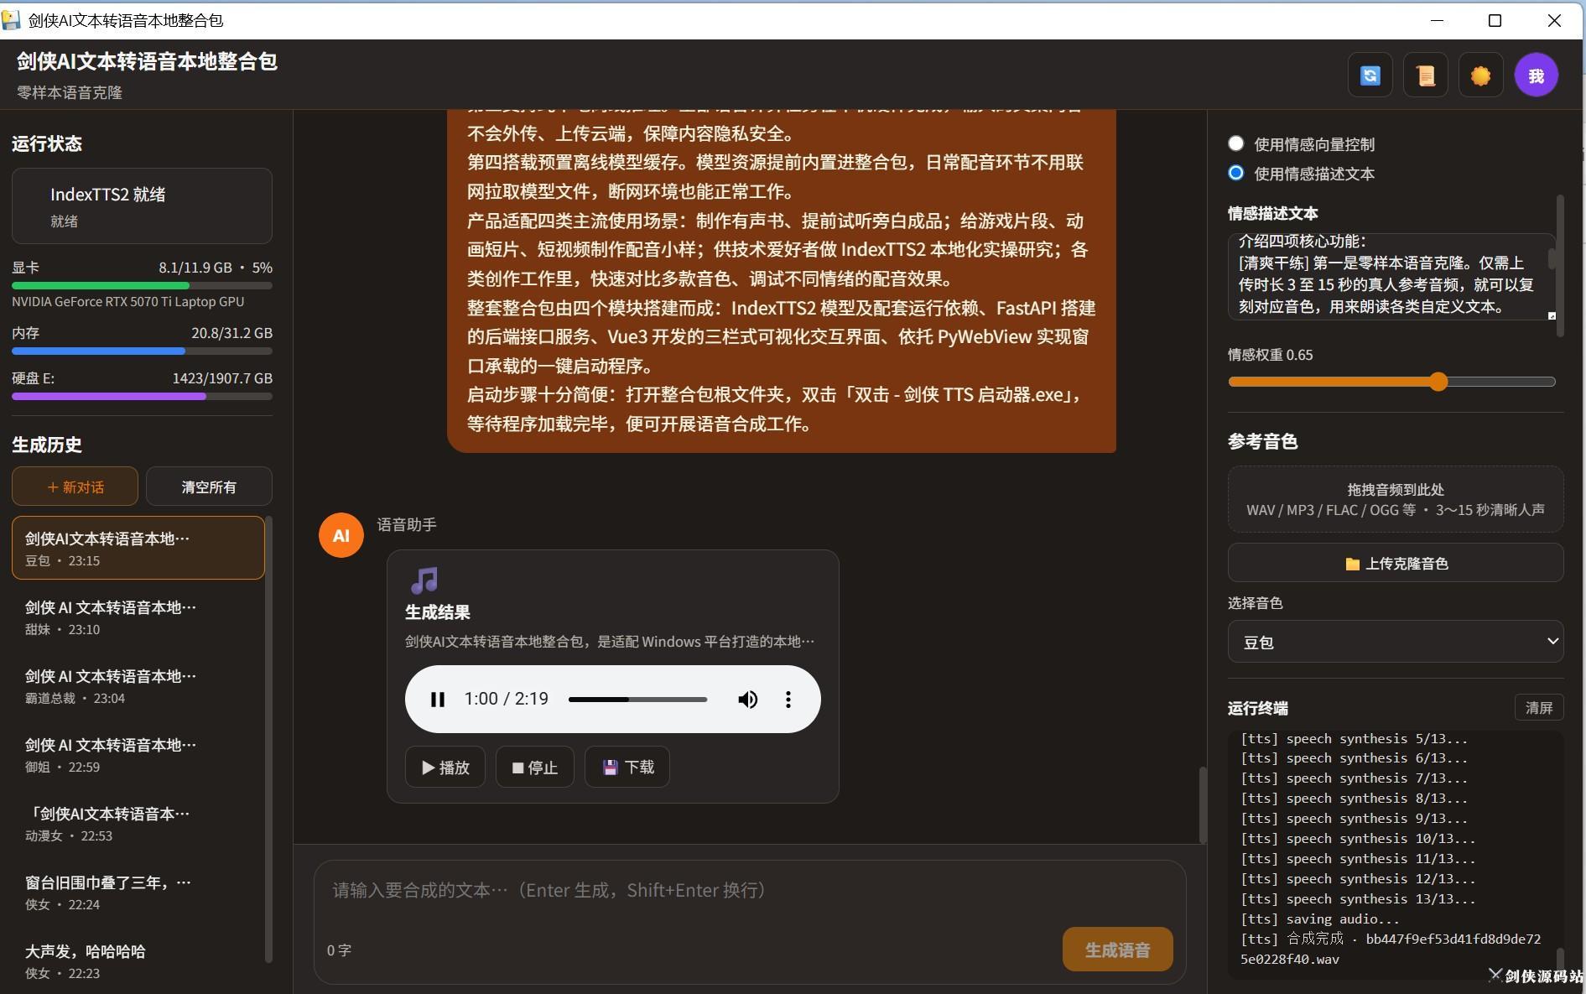Image resolution: width=1586 pixels, height=994 pixels.
Task: Open the audio player three-dot menu
Action: (x=788, y=699)
